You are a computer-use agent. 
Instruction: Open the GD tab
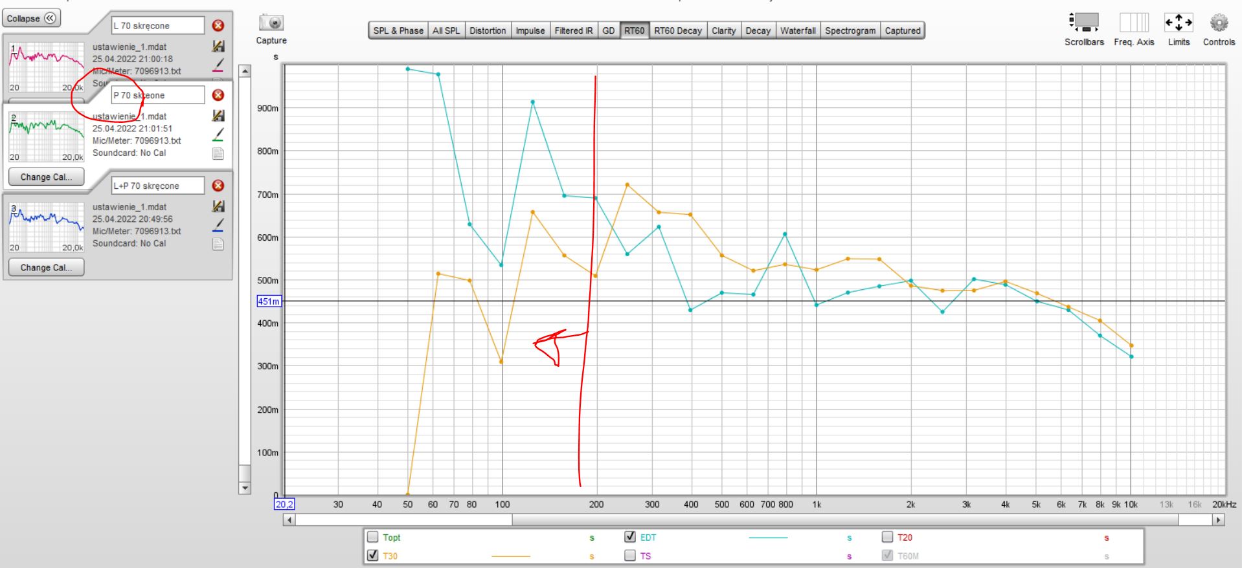[609, 30]
